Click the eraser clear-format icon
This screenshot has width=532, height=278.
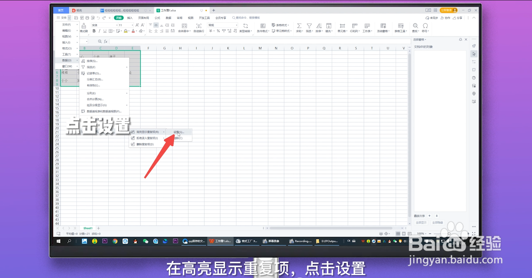click(141, 31)
